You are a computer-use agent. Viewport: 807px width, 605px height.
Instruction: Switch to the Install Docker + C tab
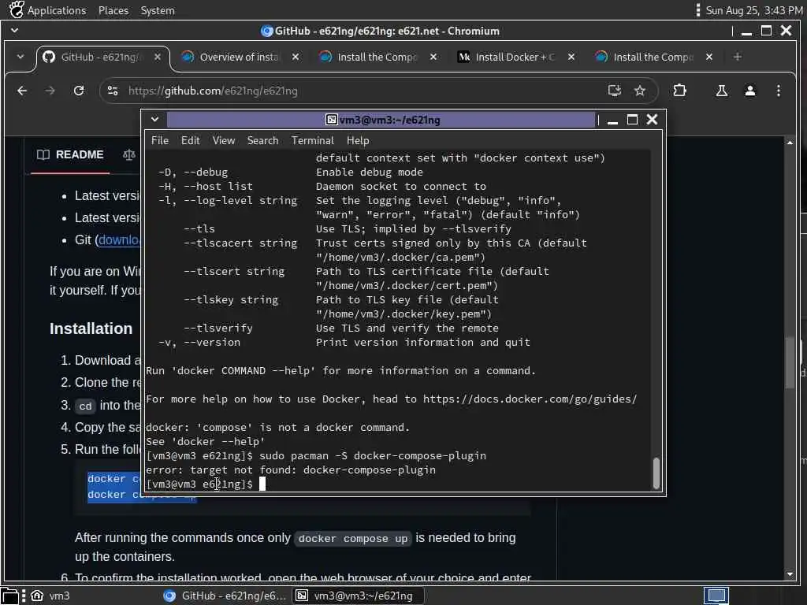point(515,57)
